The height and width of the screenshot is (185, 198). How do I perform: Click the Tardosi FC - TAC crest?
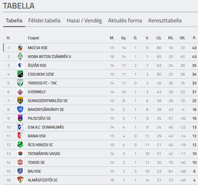(20, 83)
